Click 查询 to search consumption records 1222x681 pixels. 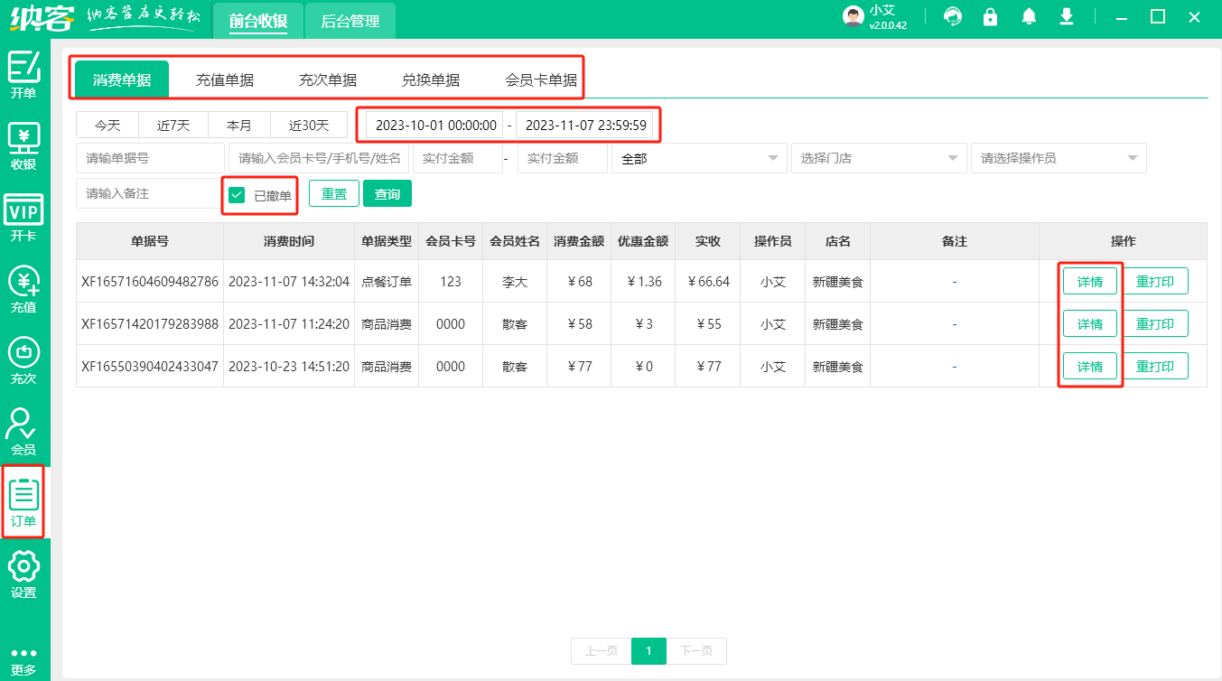[387, 193]
